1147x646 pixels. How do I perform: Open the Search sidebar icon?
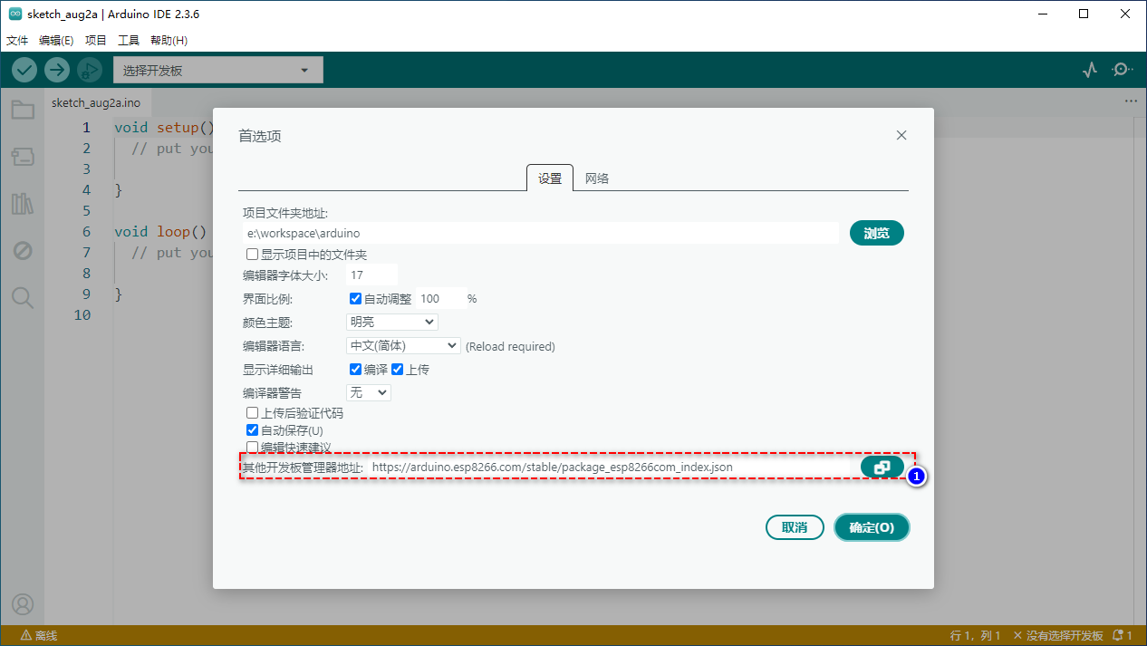23,297
